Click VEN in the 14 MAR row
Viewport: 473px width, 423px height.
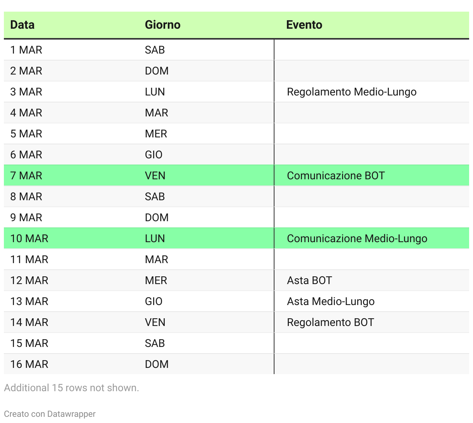[x=155, y=322]
